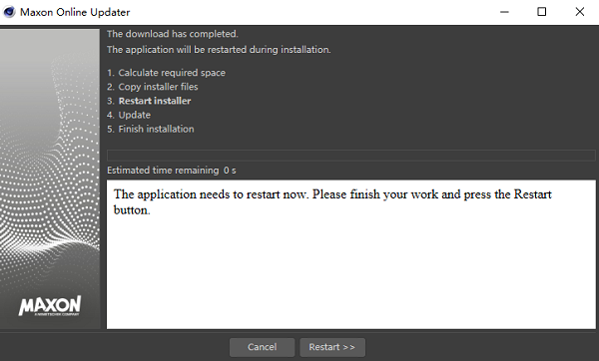Select step 1 Calculate required space
The height and width of the screenshot is (361, 599).
point(166,73)
